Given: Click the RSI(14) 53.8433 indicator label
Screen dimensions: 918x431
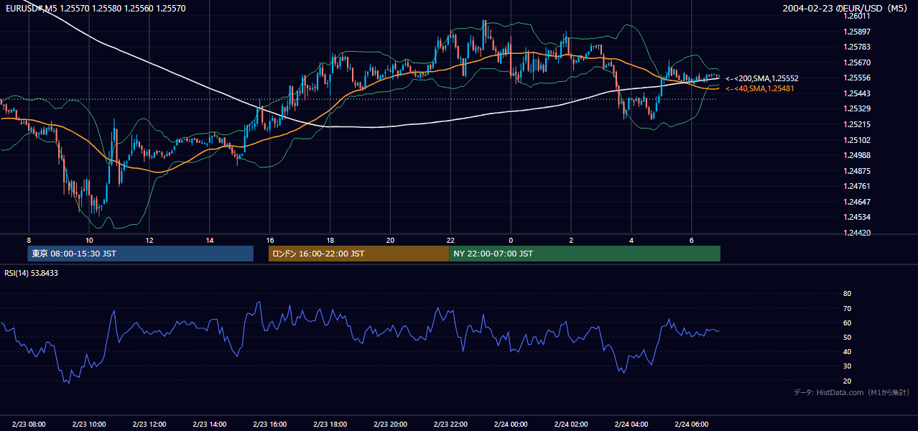Looking at the screenshot, I should (x=32, y=273).
